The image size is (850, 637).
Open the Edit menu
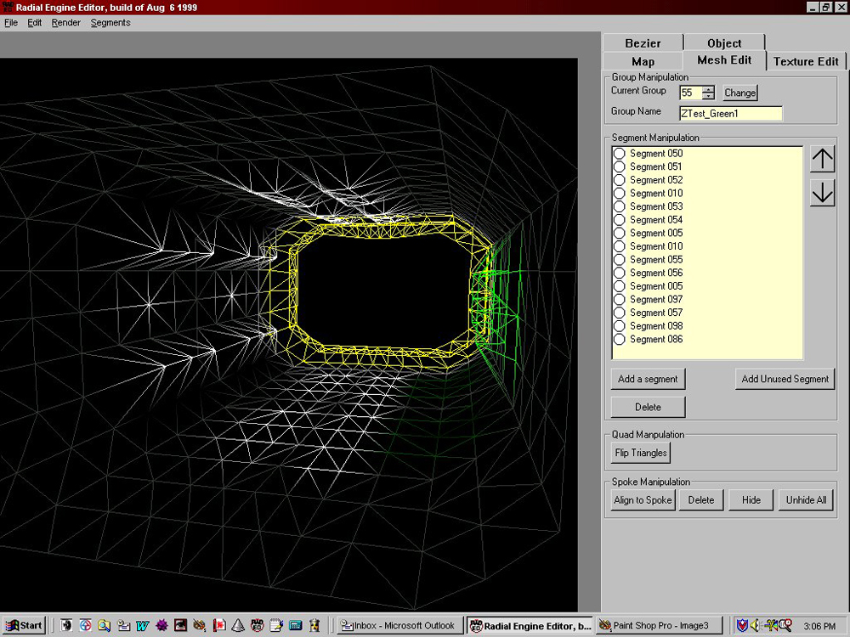pyautogui.click(x=35, y=23)
